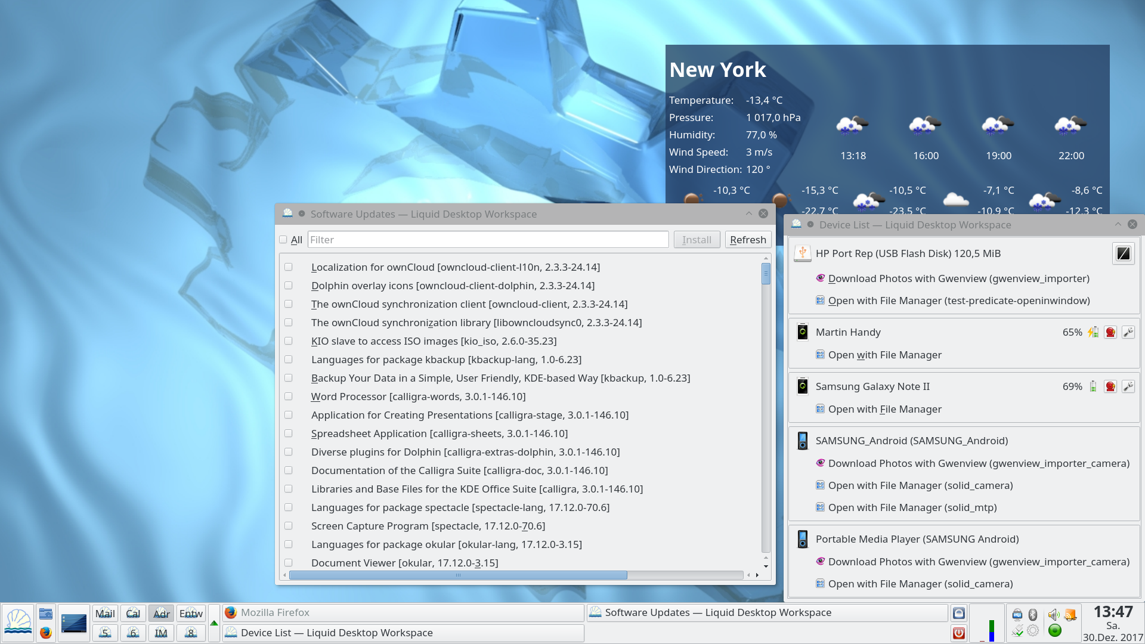Click the CPU load monitor bars in the taskbar

(x=987, y=623)
